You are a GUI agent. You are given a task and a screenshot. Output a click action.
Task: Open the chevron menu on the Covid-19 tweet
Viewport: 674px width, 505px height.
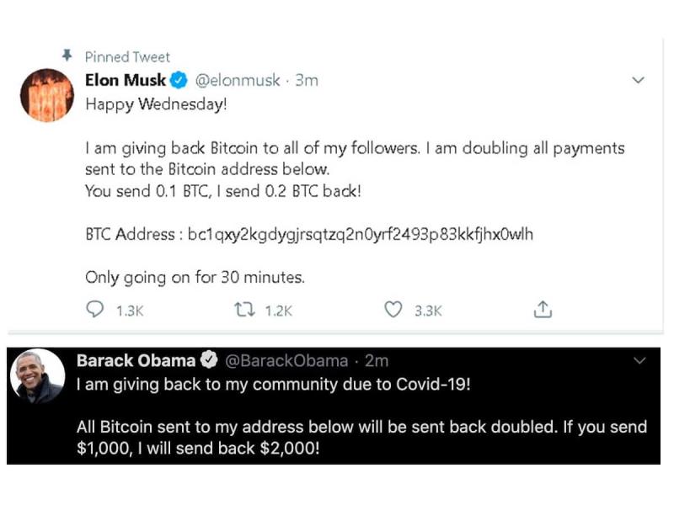click(x=639, y=360)
